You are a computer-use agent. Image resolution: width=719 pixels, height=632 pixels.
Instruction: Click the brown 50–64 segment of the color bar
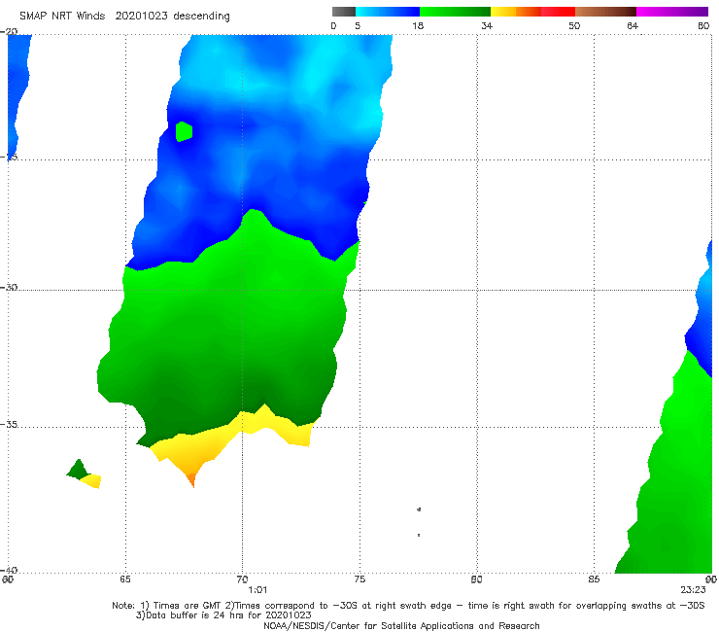605,12
